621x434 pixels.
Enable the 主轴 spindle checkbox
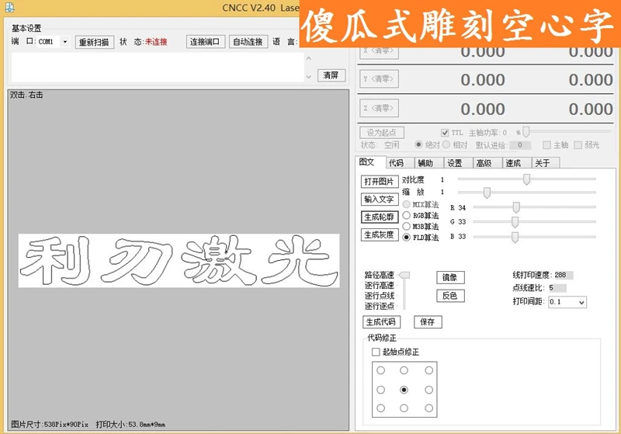coord(547,145)
